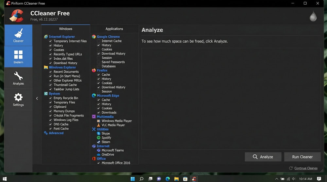Click the Steam icon
The width and height of the screenshot is (327, 182).
99,142
